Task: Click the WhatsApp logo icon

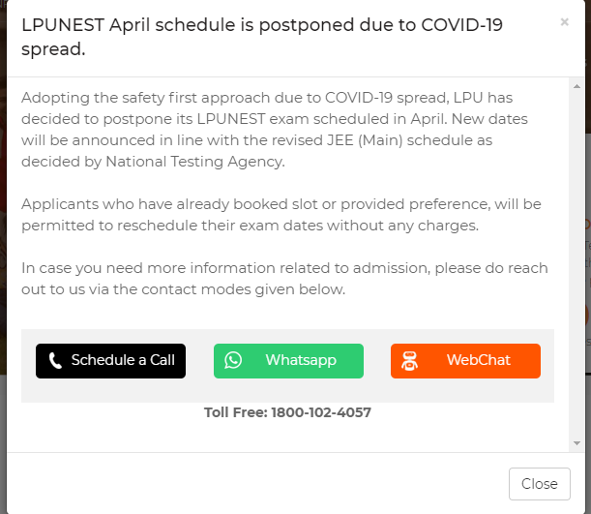Action: pyautogui.click(x=233, y=360)
